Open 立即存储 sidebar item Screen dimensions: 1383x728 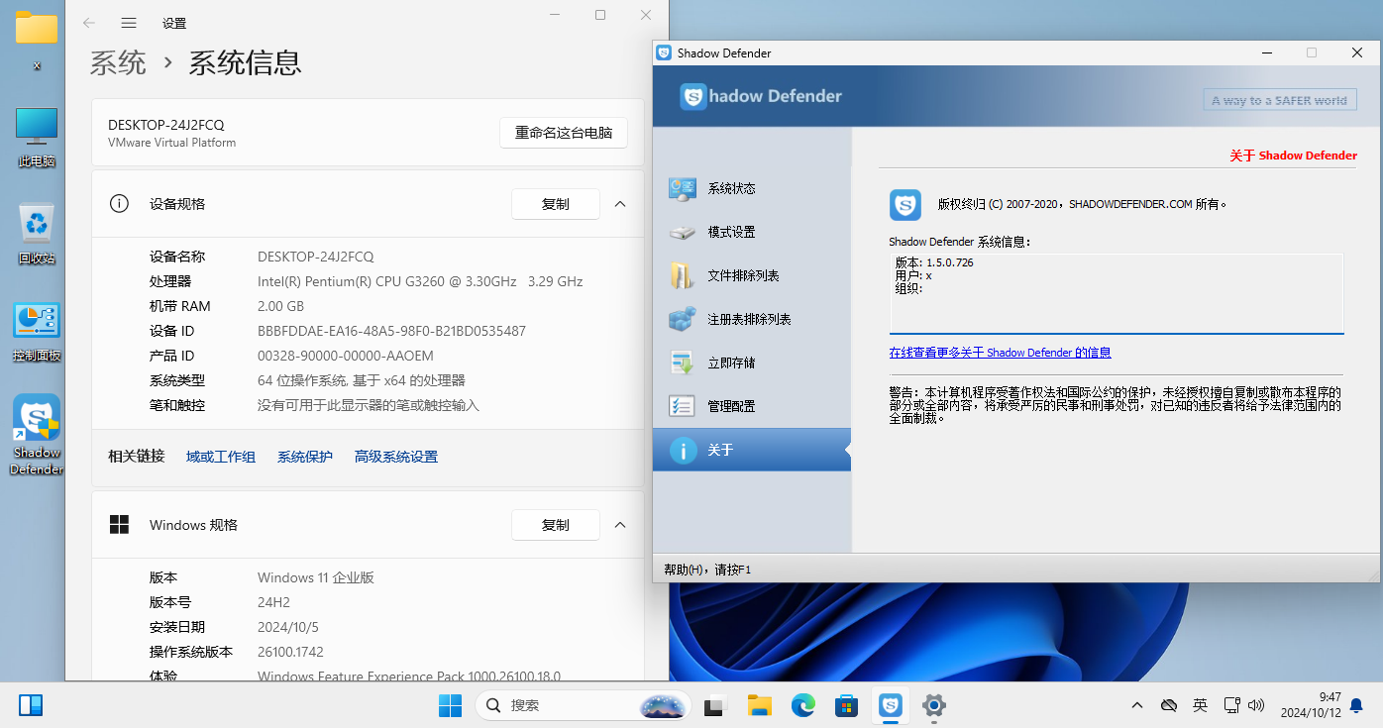click(752, 363)
